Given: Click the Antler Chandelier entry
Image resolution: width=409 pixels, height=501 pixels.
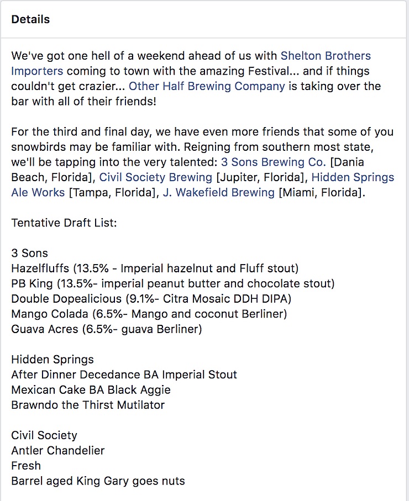Looking at the screenshot, I should click(x=58, y=451).
